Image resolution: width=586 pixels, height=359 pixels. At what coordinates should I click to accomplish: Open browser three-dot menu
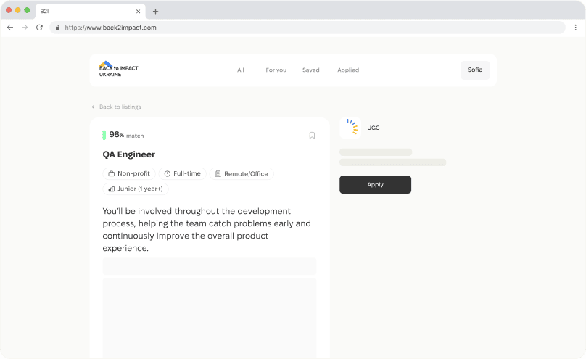(576, 28)
